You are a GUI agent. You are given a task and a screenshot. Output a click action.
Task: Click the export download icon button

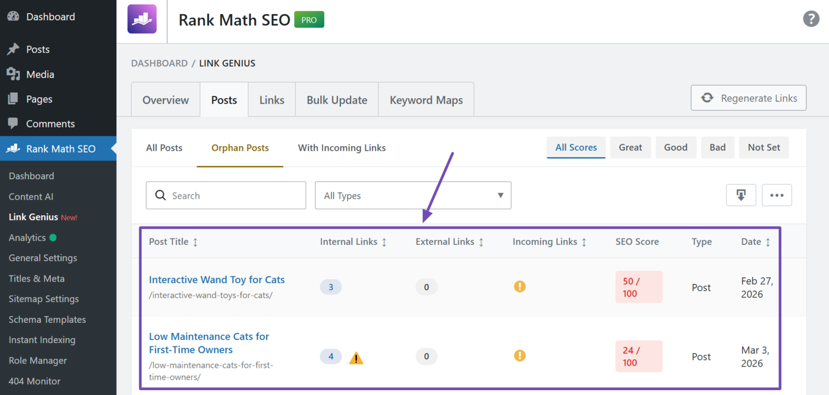point(741,195)
